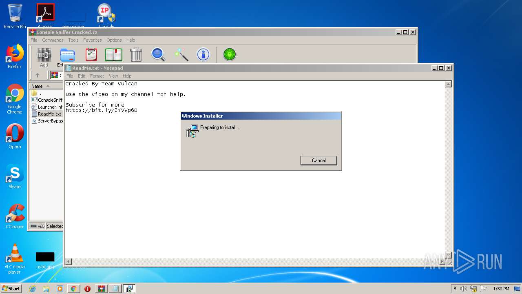Open the Notepad File menu

coord(70,76)
